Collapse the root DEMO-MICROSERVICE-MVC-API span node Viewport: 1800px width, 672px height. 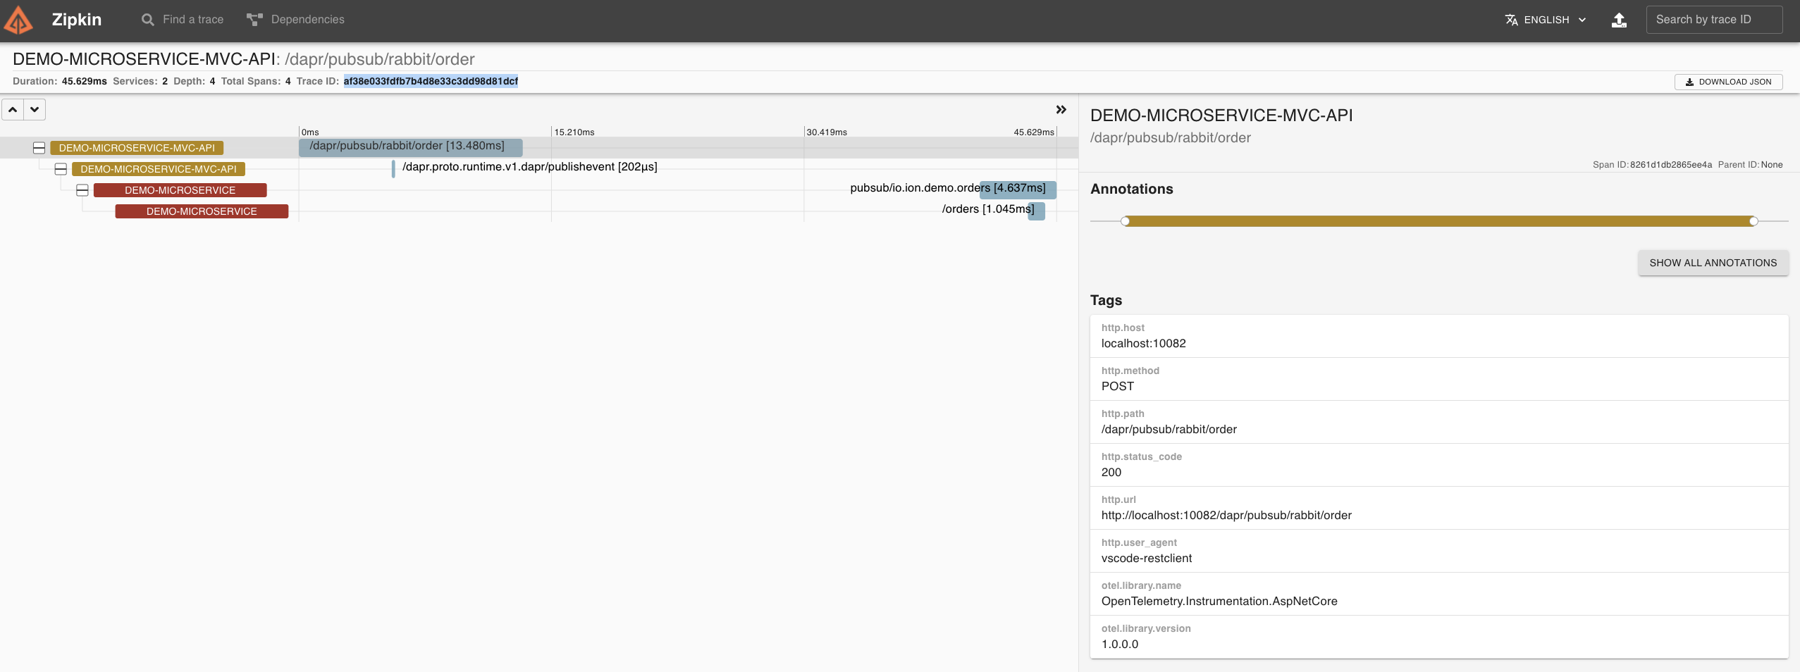39,147
